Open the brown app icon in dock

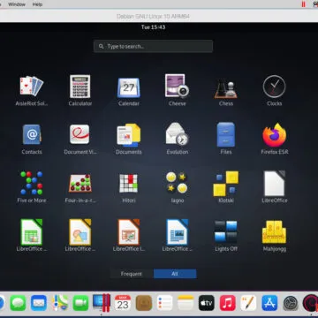(144, 303)
